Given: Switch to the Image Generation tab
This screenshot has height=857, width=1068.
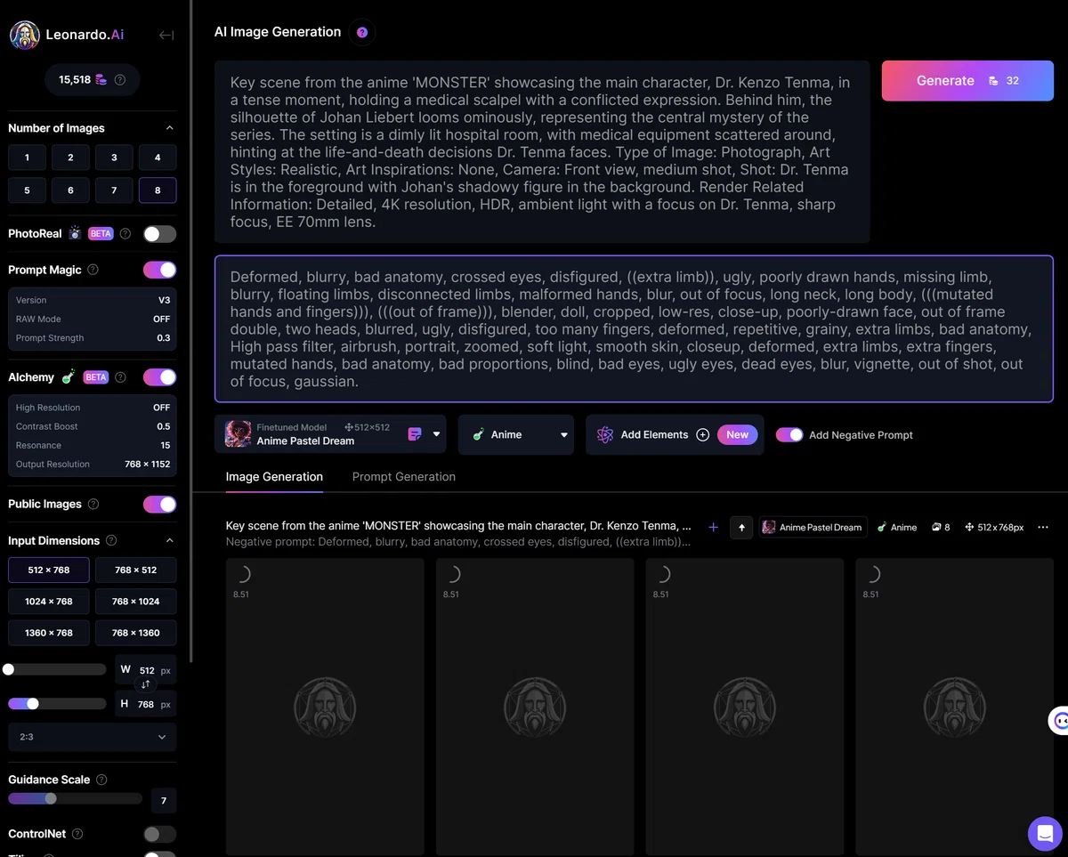Looking at the screenshot, I should (x=274, y=477).
